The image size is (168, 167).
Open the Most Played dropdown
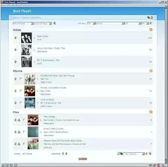click(23, 24)
